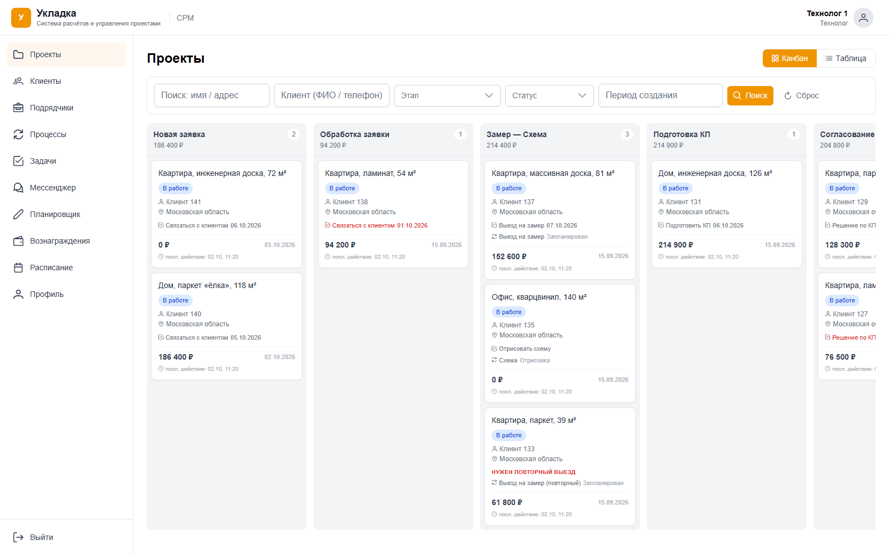Focus the Клиент (ФИО / телефон) field
889x555 pixels.
(x=332, y=95)
